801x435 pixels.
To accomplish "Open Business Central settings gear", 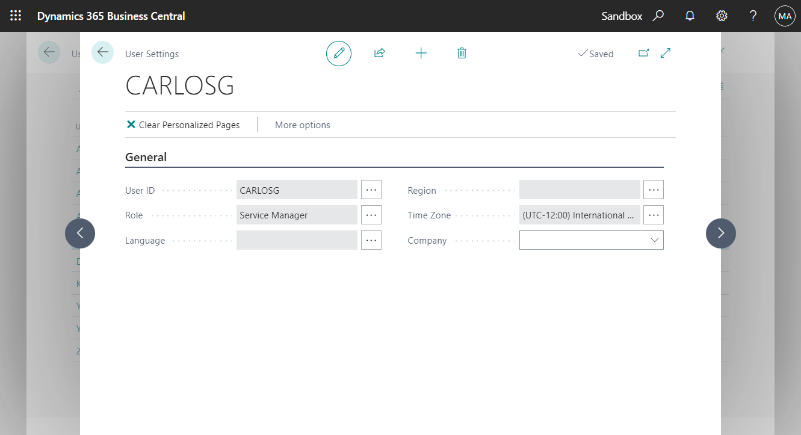I will [x=722, y=16].
